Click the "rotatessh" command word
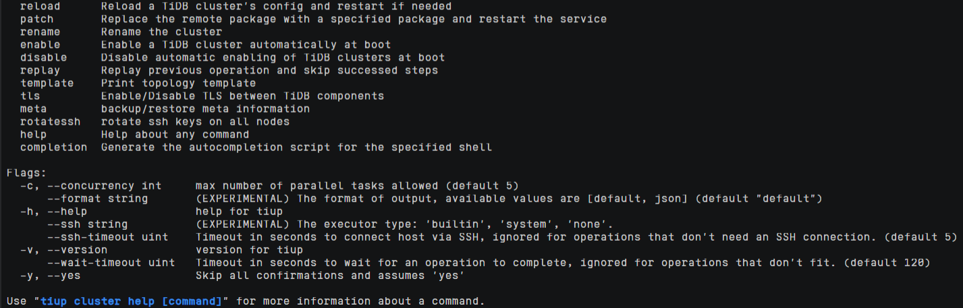Viewport: 963px width, 308px height. pyautogui.click(x=50, y=121)
